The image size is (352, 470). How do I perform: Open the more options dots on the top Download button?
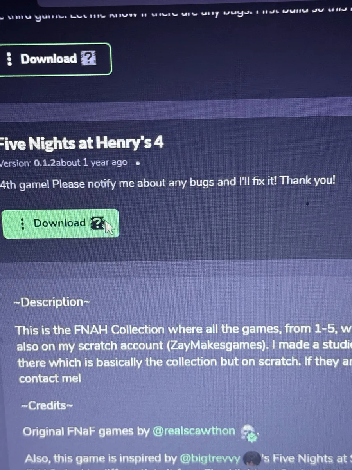pos(9,59)
